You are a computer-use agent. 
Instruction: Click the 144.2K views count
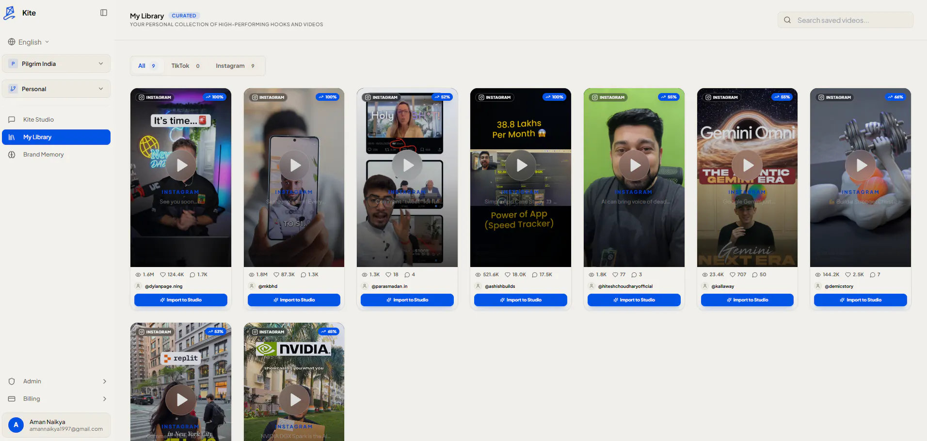(827, 275)
